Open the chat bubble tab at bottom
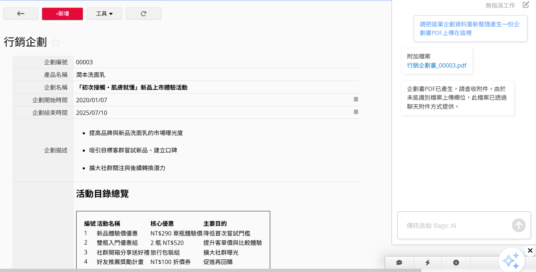Image resolution: width=536 pixels, height=272 pixels. coord(399,263)
